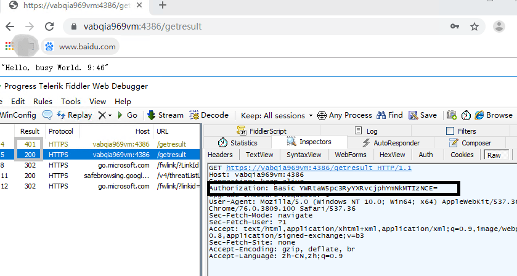Viewport: 517px width, 276px height.
Task: Open the Log tab
Action: tap(366, 131)
